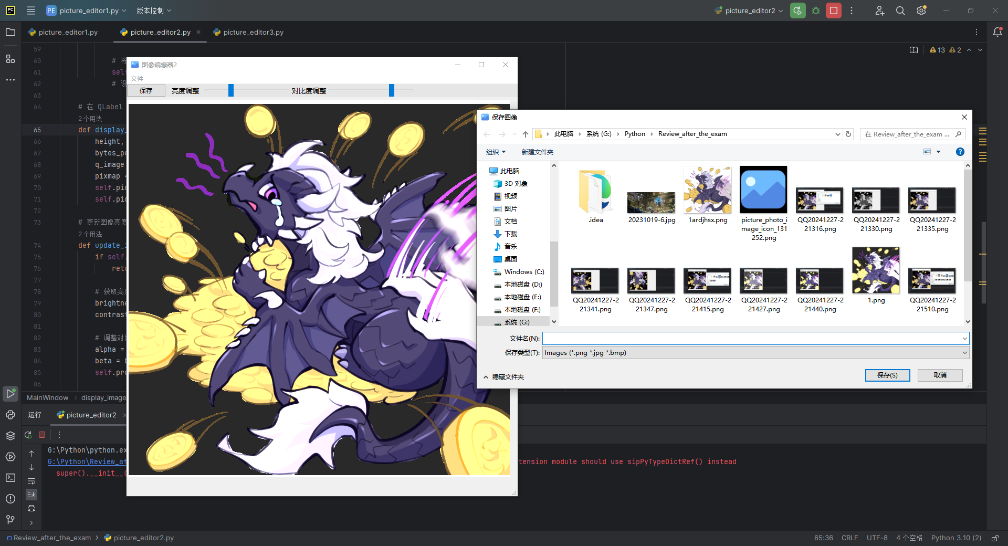The height and width of the screenshot is (546, 1008).
Task: Open the Structure tool window icon
Action: coord(10,59)
